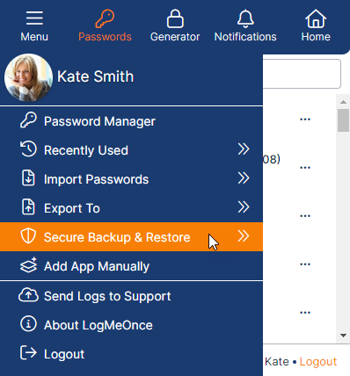Go to the Home house icon
Image resolution: width=350 pixels, height=376 pixels.
click(x=316, y=18)
